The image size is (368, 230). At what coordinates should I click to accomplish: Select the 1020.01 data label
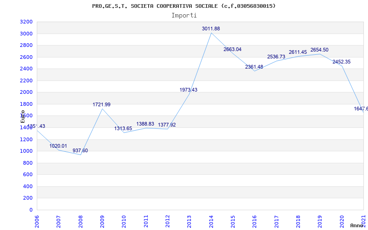(x=58, y=146)
